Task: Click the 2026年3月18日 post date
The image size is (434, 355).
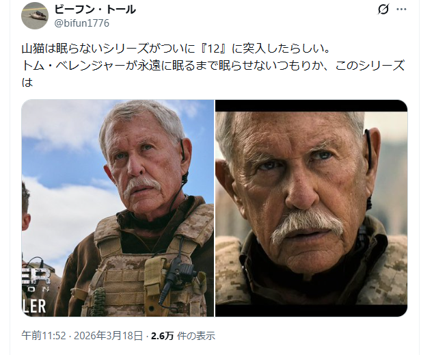Action: pyautogui.click(x=109, y=336)
